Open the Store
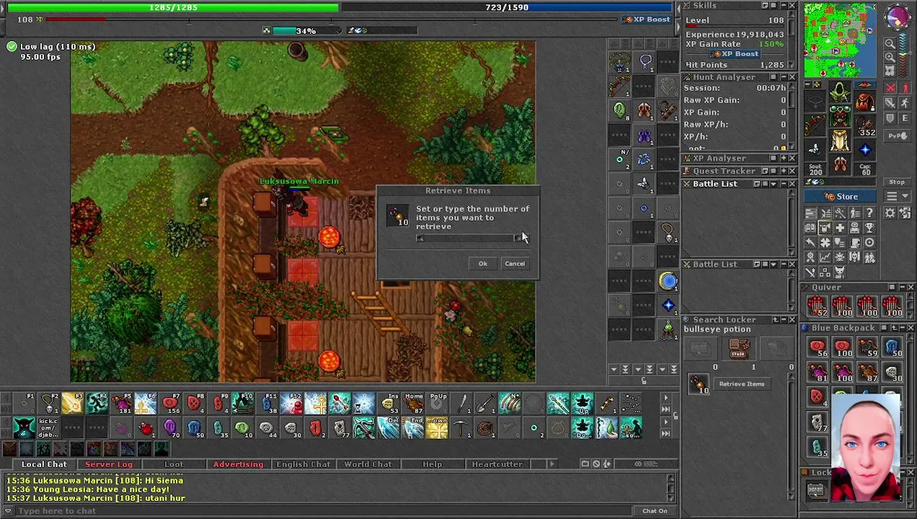This screenshot has height=519, width=917. 841,197
